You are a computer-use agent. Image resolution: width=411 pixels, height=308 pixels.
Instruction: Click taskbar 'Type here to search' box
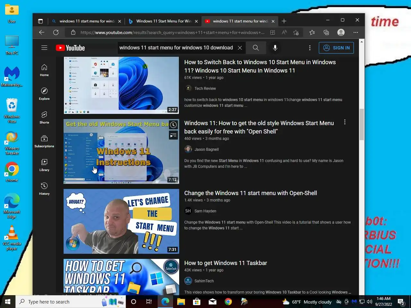pyautogui.click(x=71, y=302)
